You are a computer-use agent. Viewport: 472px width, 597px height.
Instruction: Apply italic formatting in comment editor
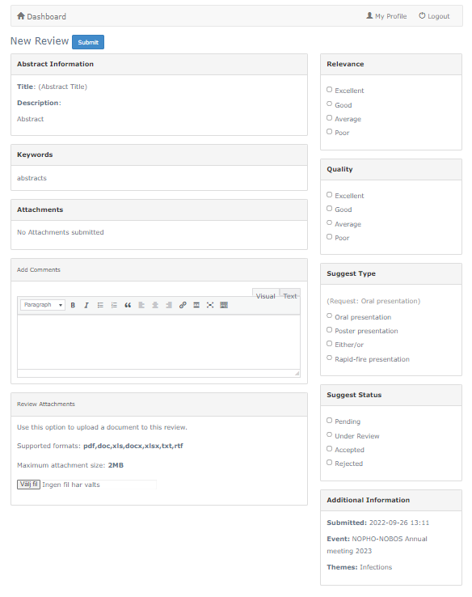tap(86, 305)
